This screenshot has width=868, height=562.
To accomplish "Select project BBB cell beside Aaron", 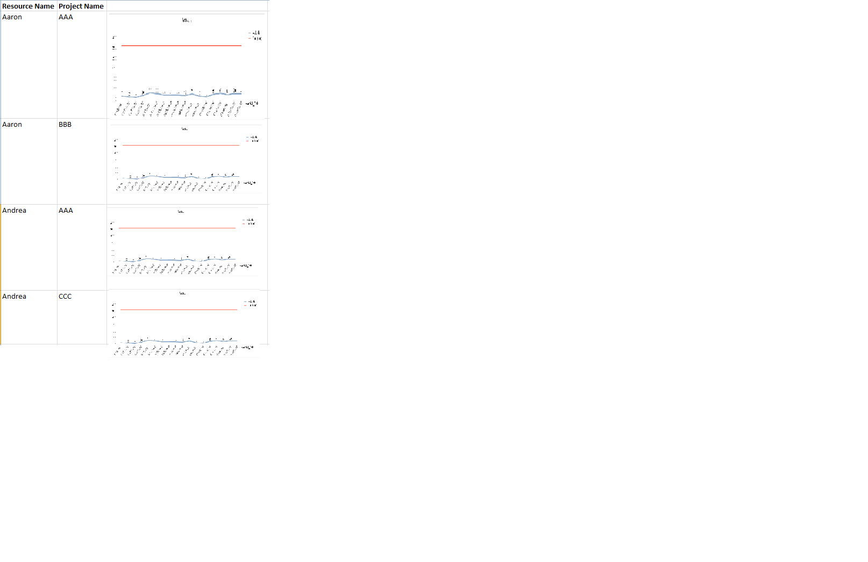I will click(x=82, y=162).
